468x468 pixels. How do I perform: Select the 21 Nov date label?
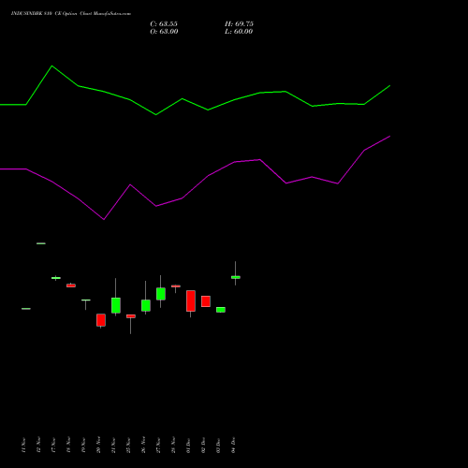[x=113, y=446]
